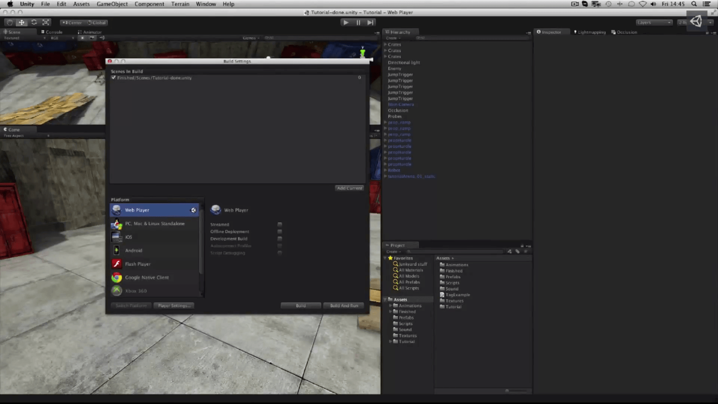Open macOS Notification Center list icon

click(706, 4)
